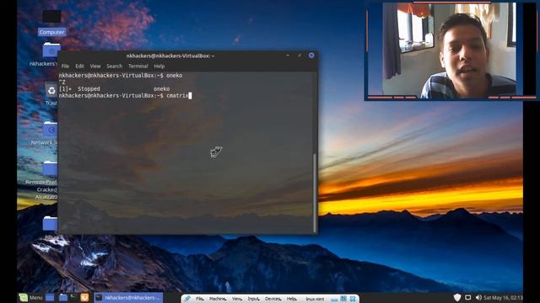The height and width of the screenshot is (303, 540).
Task: Open VirtualBox File menu
Action: pos(199,299)
